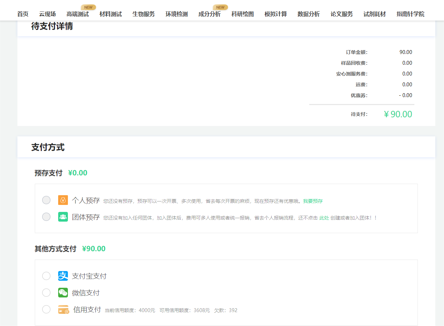Click the credit payment wallet icon
The width and height of the screenshot is (444, 326).
(x=63, y=310)
